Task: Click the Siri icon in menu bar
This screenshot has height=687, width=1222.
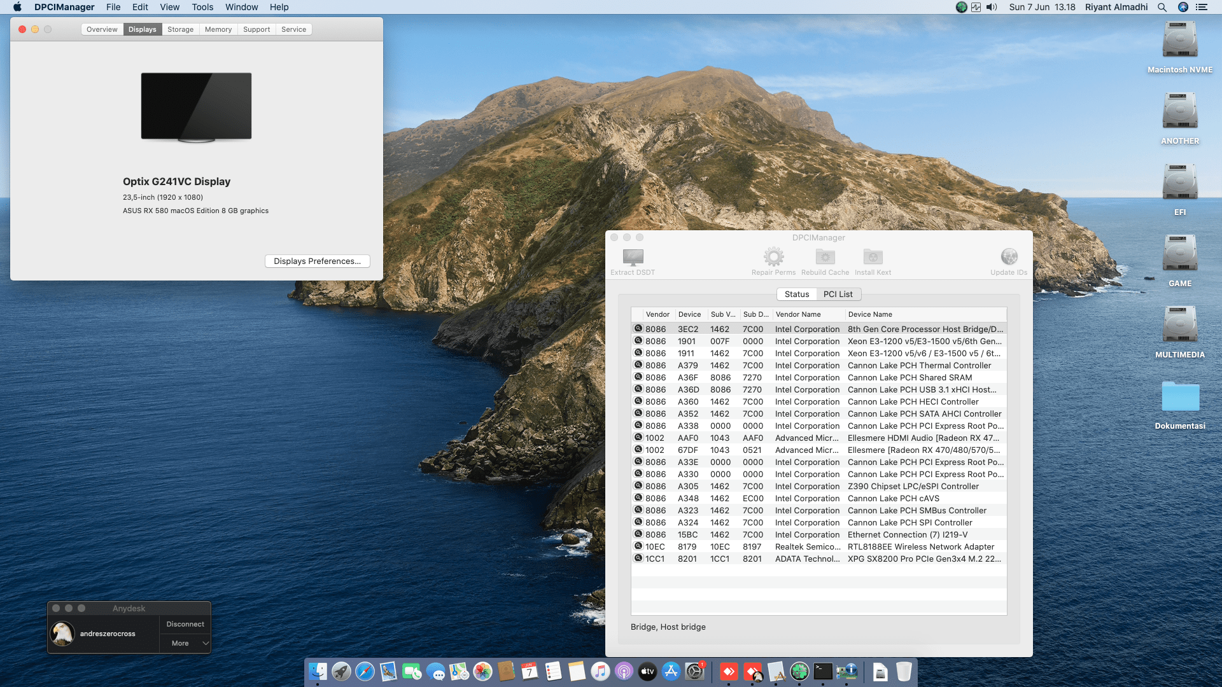Action: (x=1183, y=7)
